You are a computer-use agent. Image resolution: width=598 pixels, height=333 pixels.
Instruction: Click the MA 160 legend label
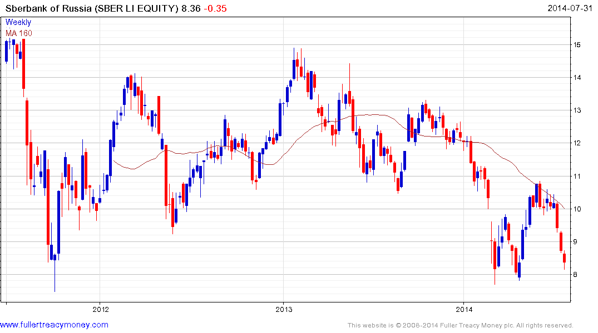[x=19, y=33]
